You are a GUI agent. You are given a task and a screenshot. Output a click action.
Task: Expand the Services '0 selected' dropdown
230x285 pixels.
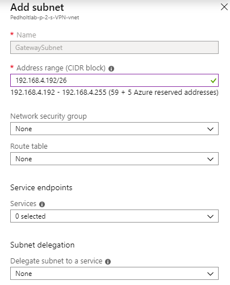click(114, 216)
